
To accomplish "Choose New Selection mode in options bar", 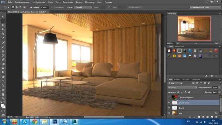I will point(13,7).
